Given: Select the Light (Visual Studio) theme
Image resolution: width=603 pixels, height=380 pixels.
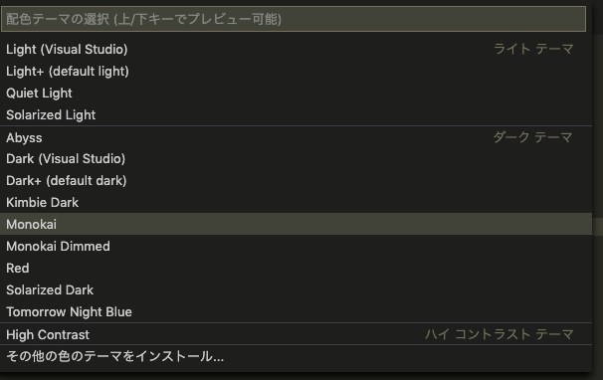Looking at the screenshot, I should pyautogui.click(x=296, y=49).
